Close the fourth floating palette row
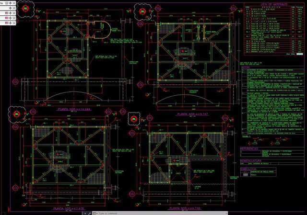 14,18
